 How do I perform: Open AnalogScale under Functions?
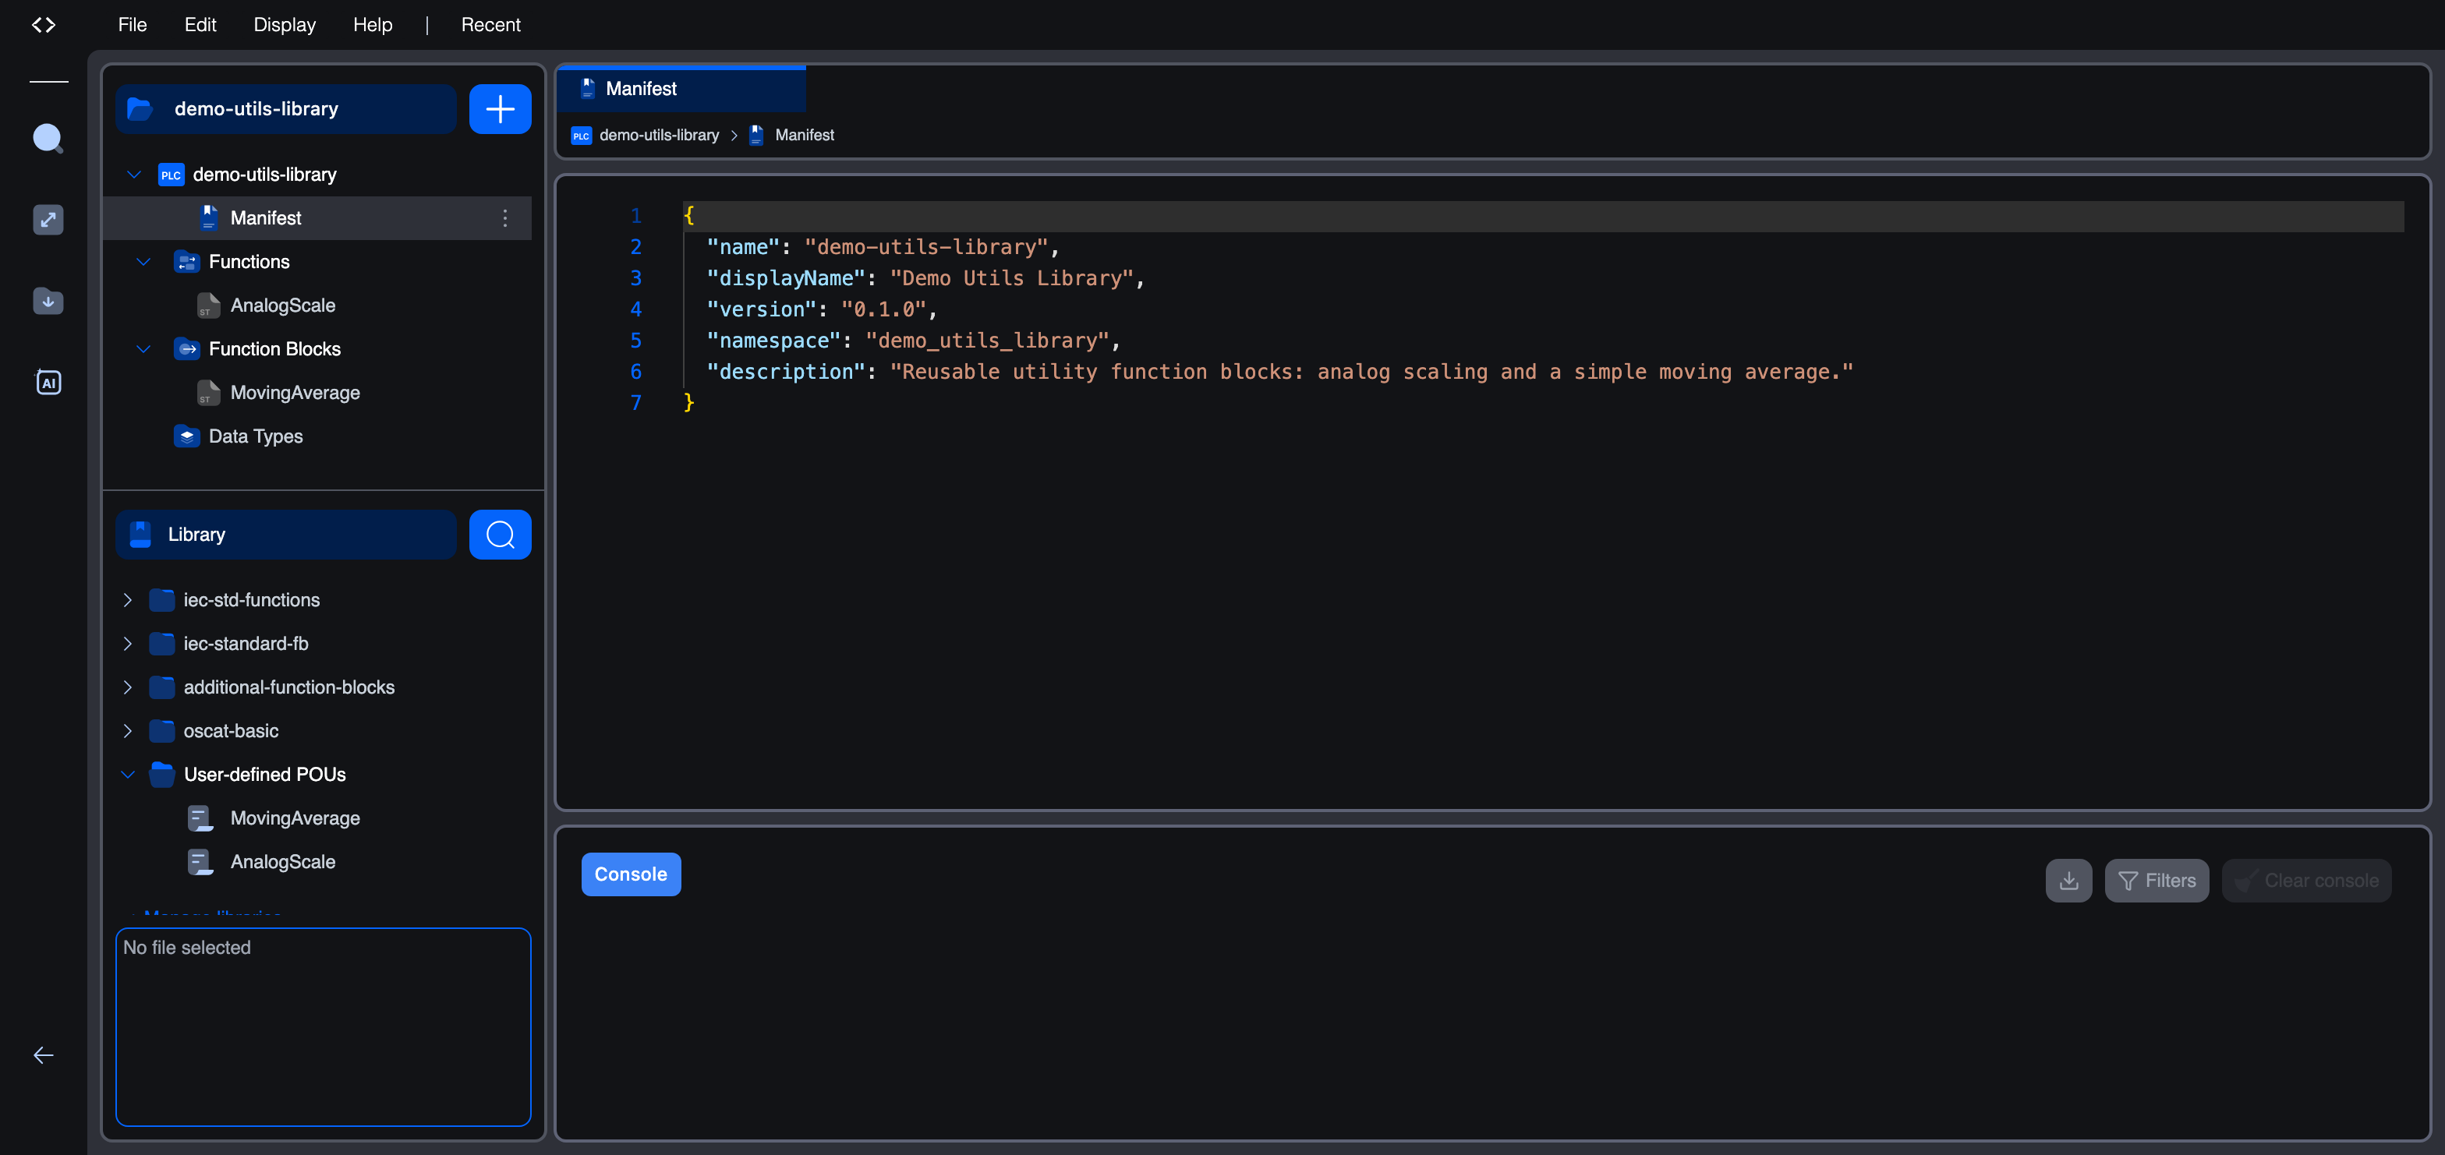tap(283, 306)
